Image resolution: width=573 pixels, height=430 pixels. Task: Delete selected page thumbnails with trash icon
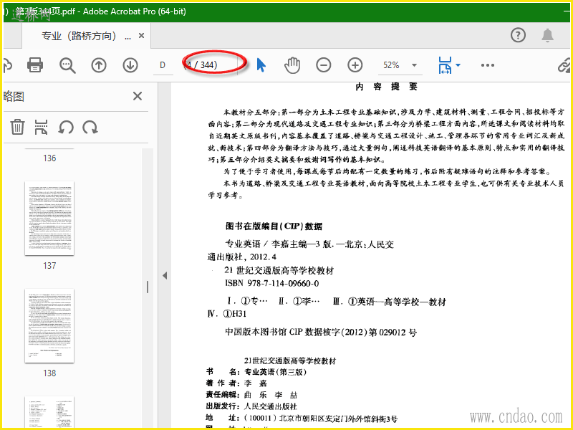[x=17, y=128]
